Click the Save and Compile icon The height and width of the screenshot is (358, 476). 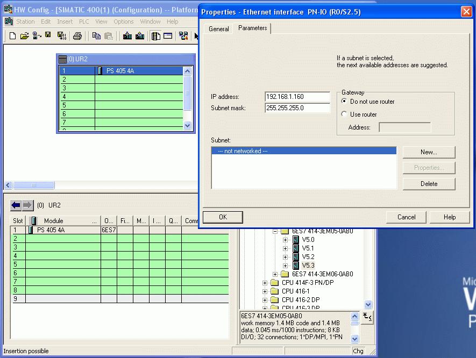point(62,36)
